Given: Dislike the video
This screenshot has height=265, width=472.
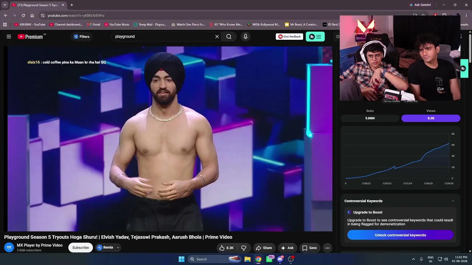Looking at the screenshot, I should 243,248.
